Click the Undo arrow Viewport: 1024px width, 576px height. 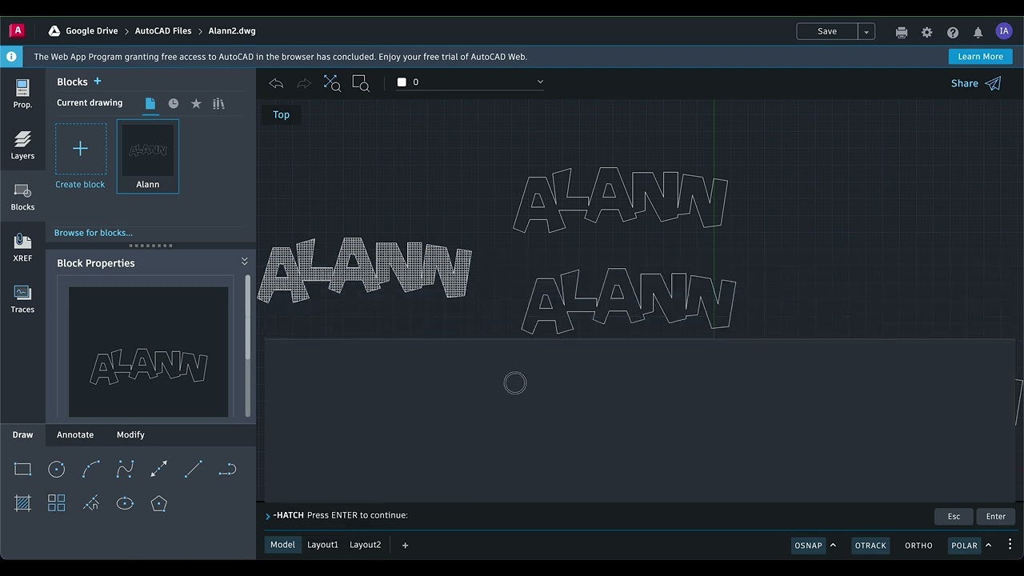click(276, 83)
